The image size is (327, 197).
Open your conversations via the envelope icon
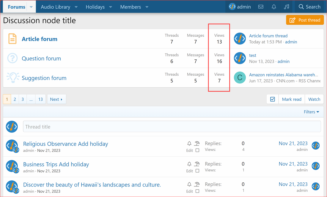261,7
